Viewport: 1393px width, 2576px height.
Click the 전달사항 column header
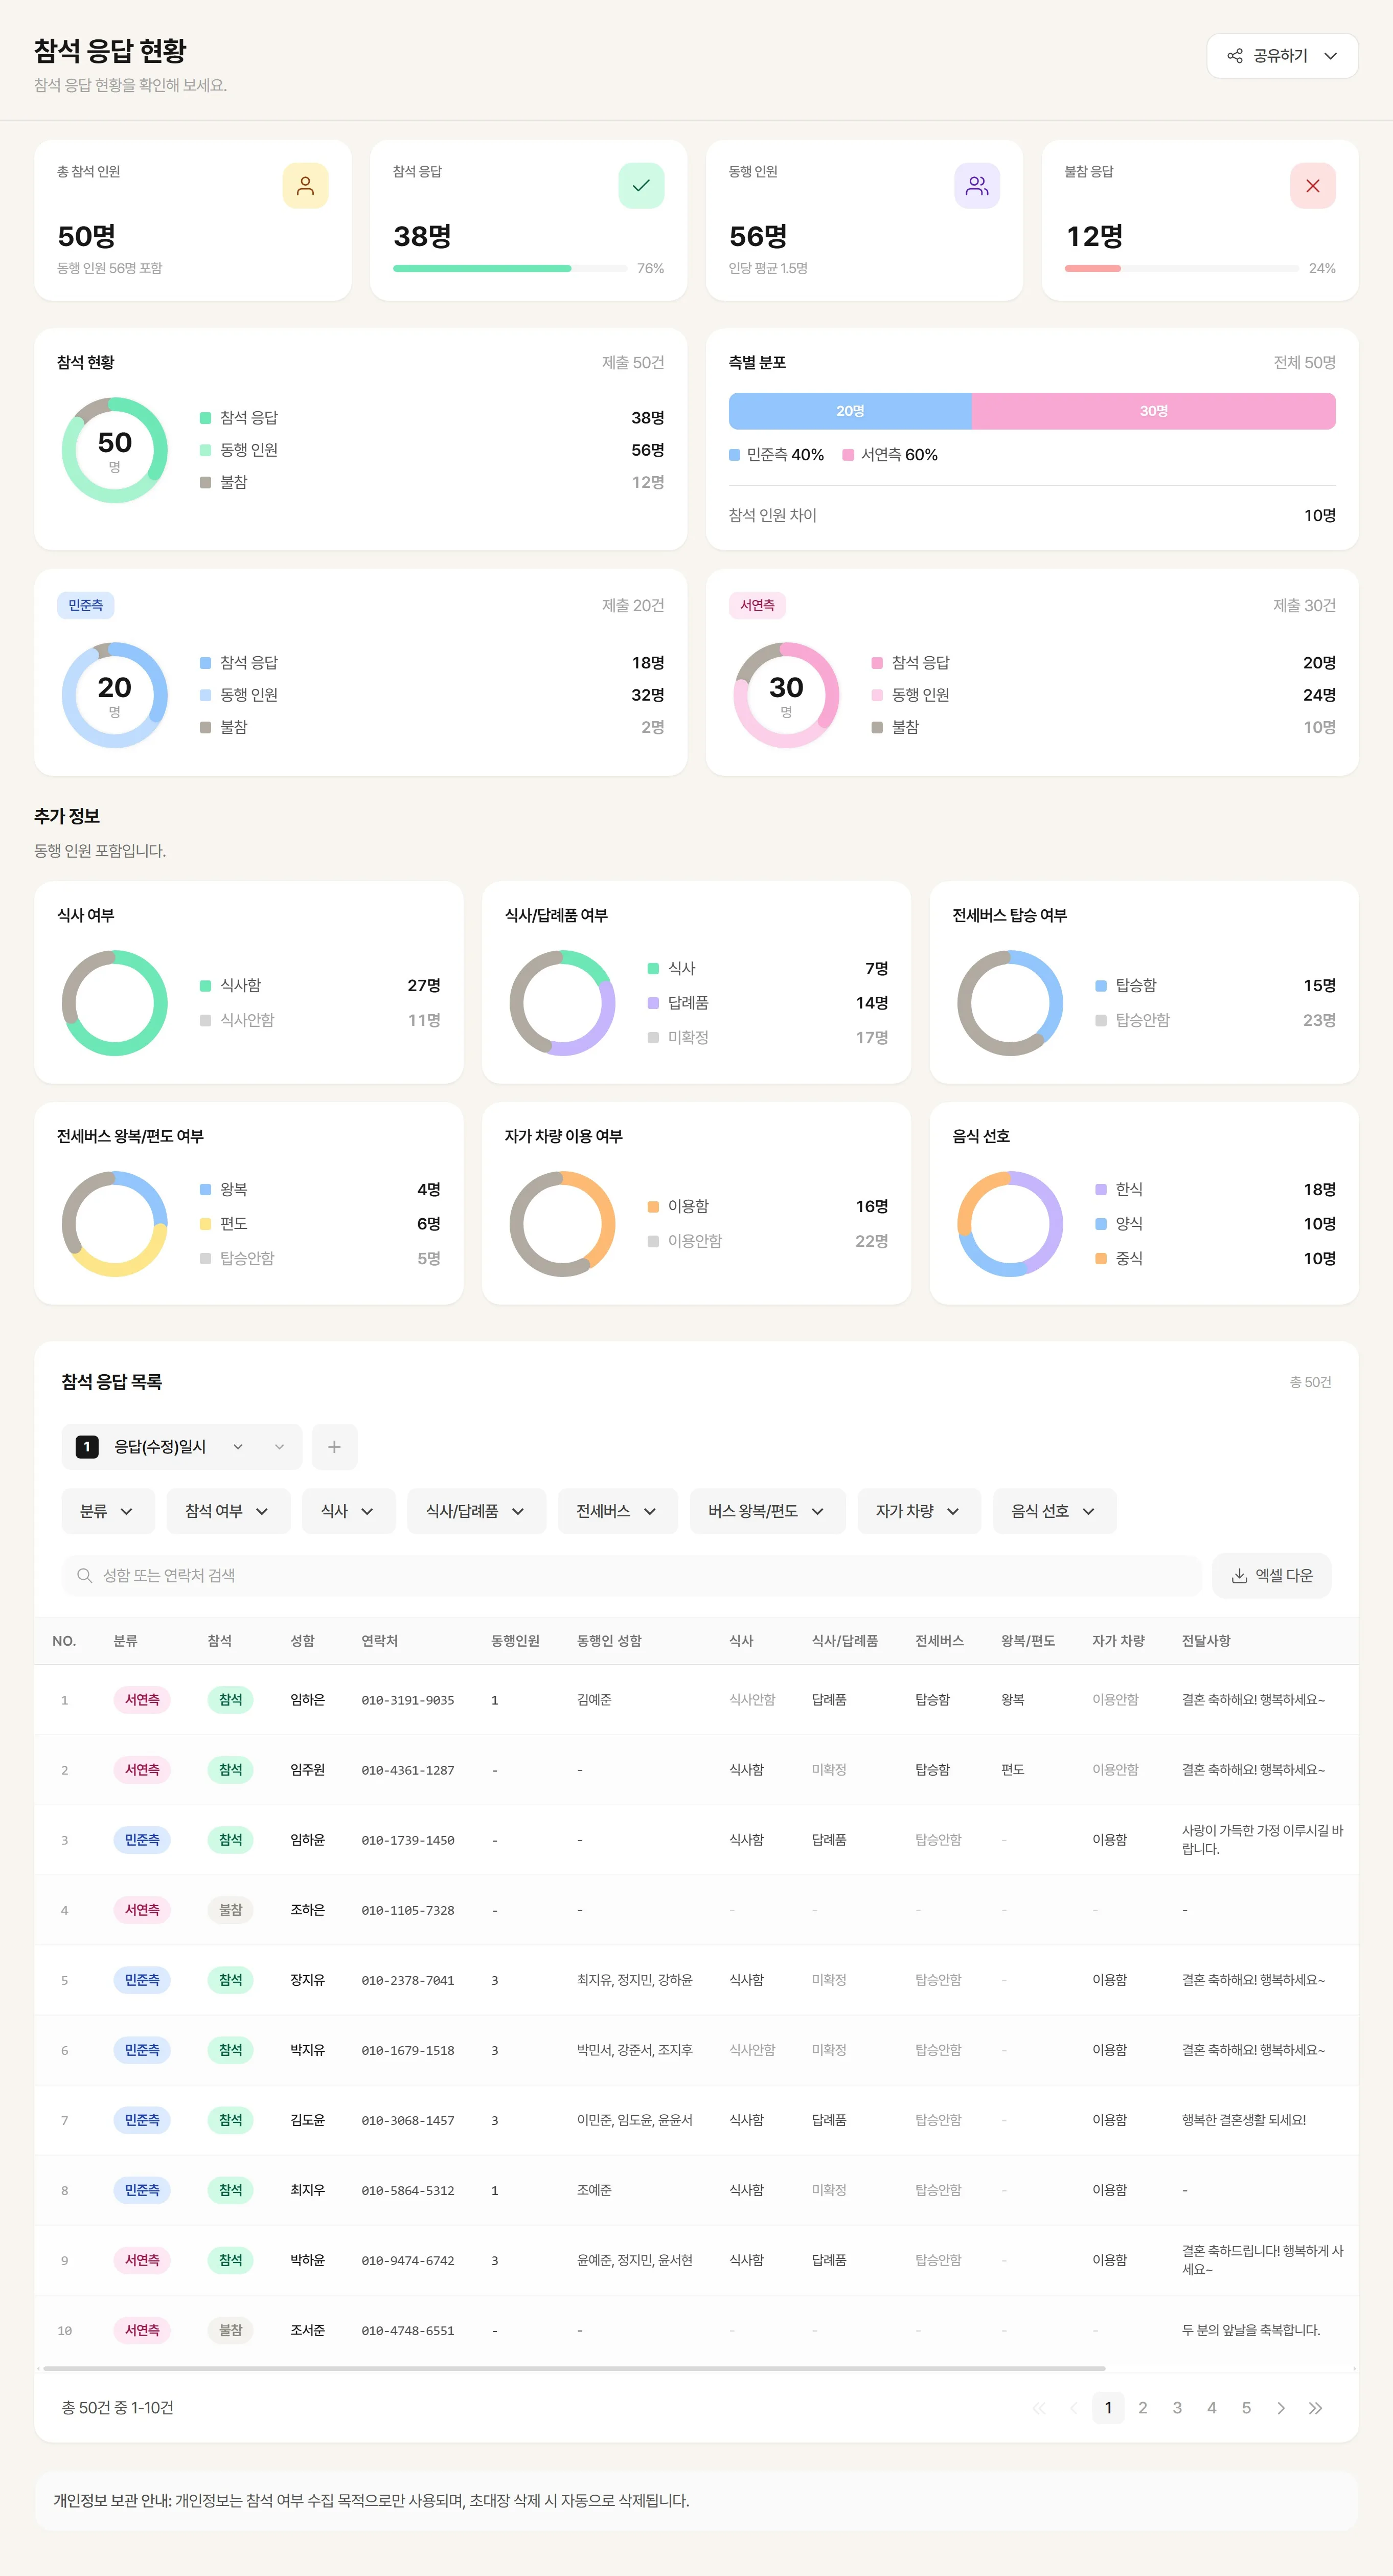pyautogui.click(x=1206, y=1641)
